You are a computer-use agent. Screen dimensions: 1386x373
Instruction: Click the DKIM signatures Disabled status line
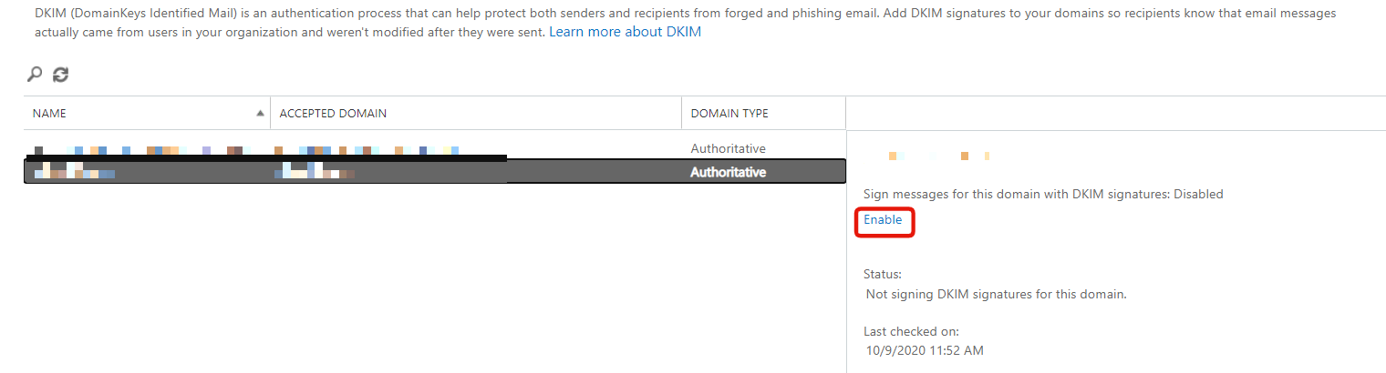[1043, 194]
